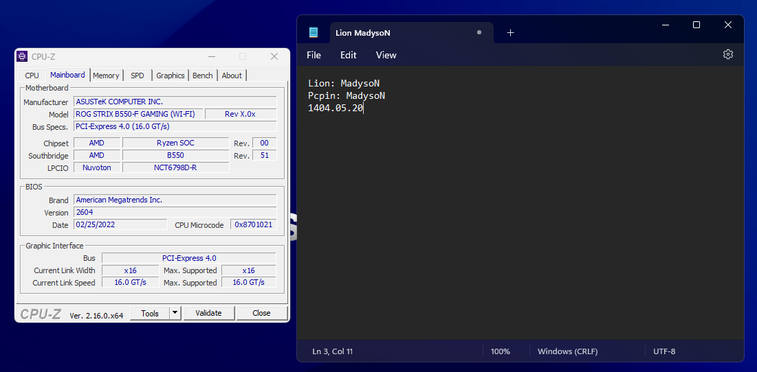757x372 pixels.
Task: Open the Memory tab
Action: (106, 75)
